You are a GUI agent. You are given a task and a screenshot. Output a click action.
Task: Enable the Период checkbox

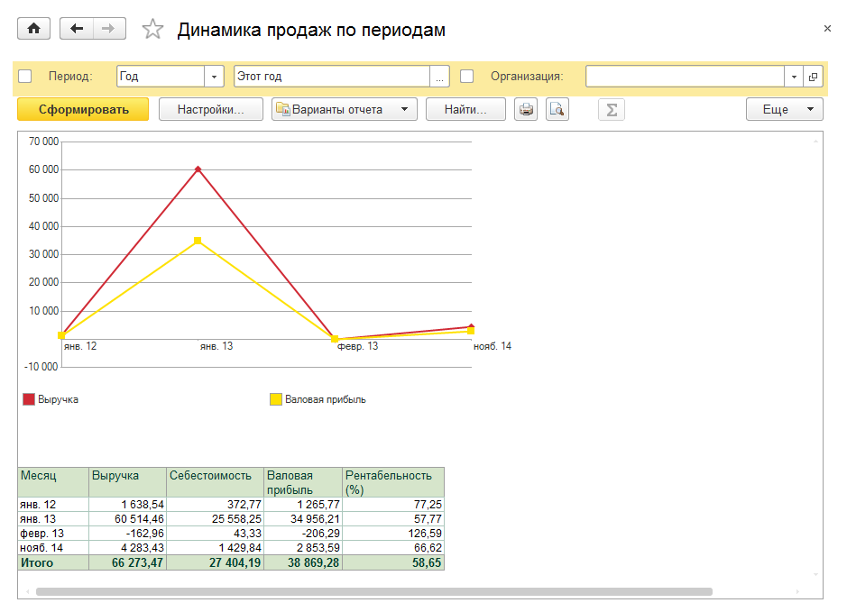pos(25,77)
